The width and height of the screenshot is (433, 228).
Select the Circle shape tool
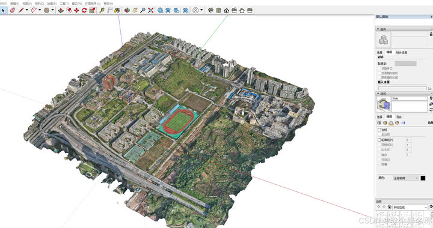(x=47, y=10)
